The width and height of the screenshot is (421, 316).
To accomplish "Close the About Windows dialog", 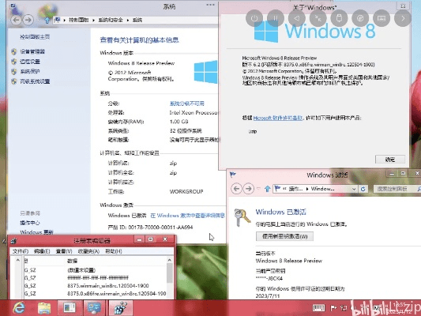I will (x=403, y=6).
